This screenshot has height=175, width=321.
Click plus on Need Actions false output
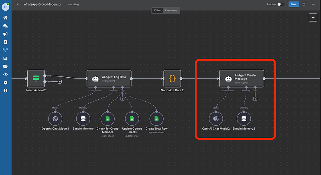click(x=60, y=82)
